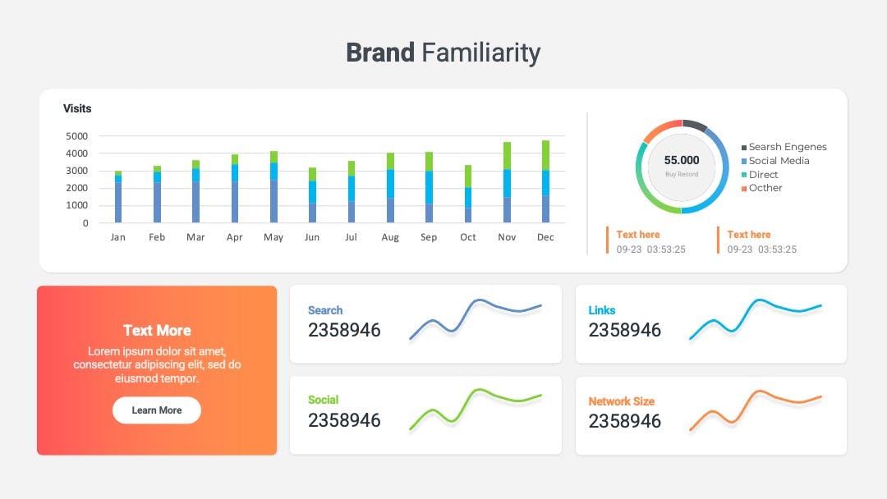This screenshot has width=887, height=499.
Task: Open the Search statistics card
Action: 425,323
